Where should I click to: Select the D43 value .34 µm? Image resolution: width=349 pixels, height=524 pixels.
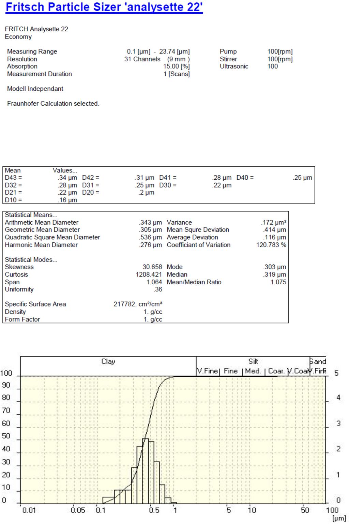coord(67,178)
